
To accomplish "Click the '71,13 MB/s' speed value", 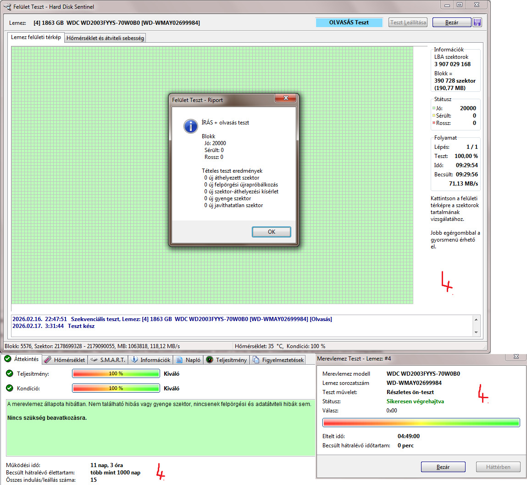I will pos(463,184).
